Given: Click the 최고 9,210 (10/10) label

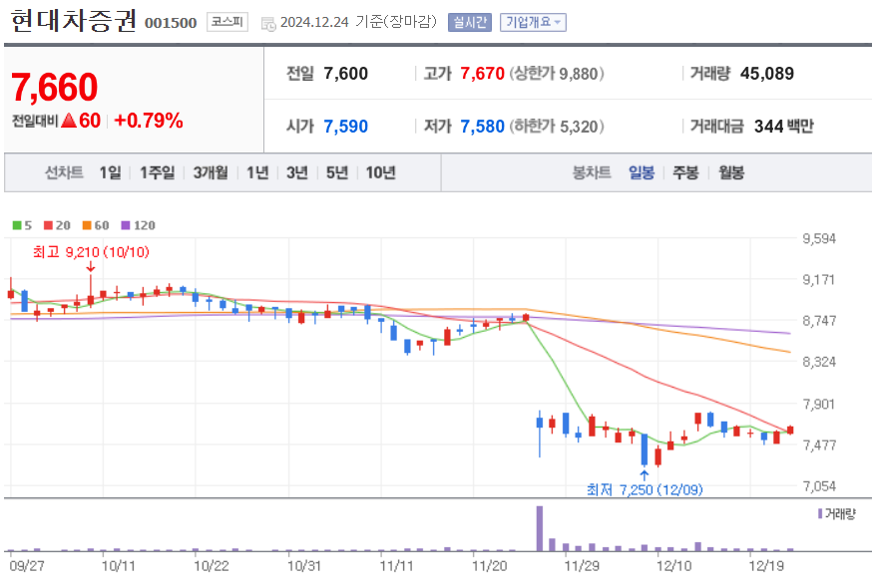Looking at the screenshot, I should (91, 252).
